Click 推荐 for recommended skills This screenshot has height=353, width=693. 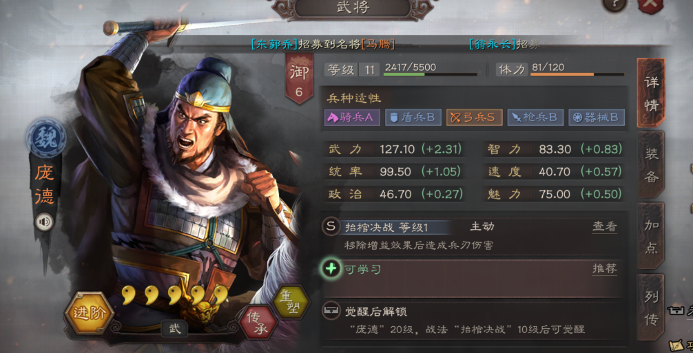click(604, 268)
